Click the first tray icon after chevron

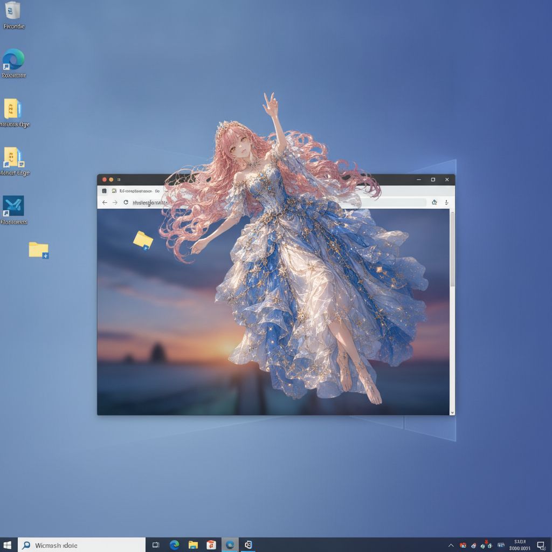[x=463, y=546]
